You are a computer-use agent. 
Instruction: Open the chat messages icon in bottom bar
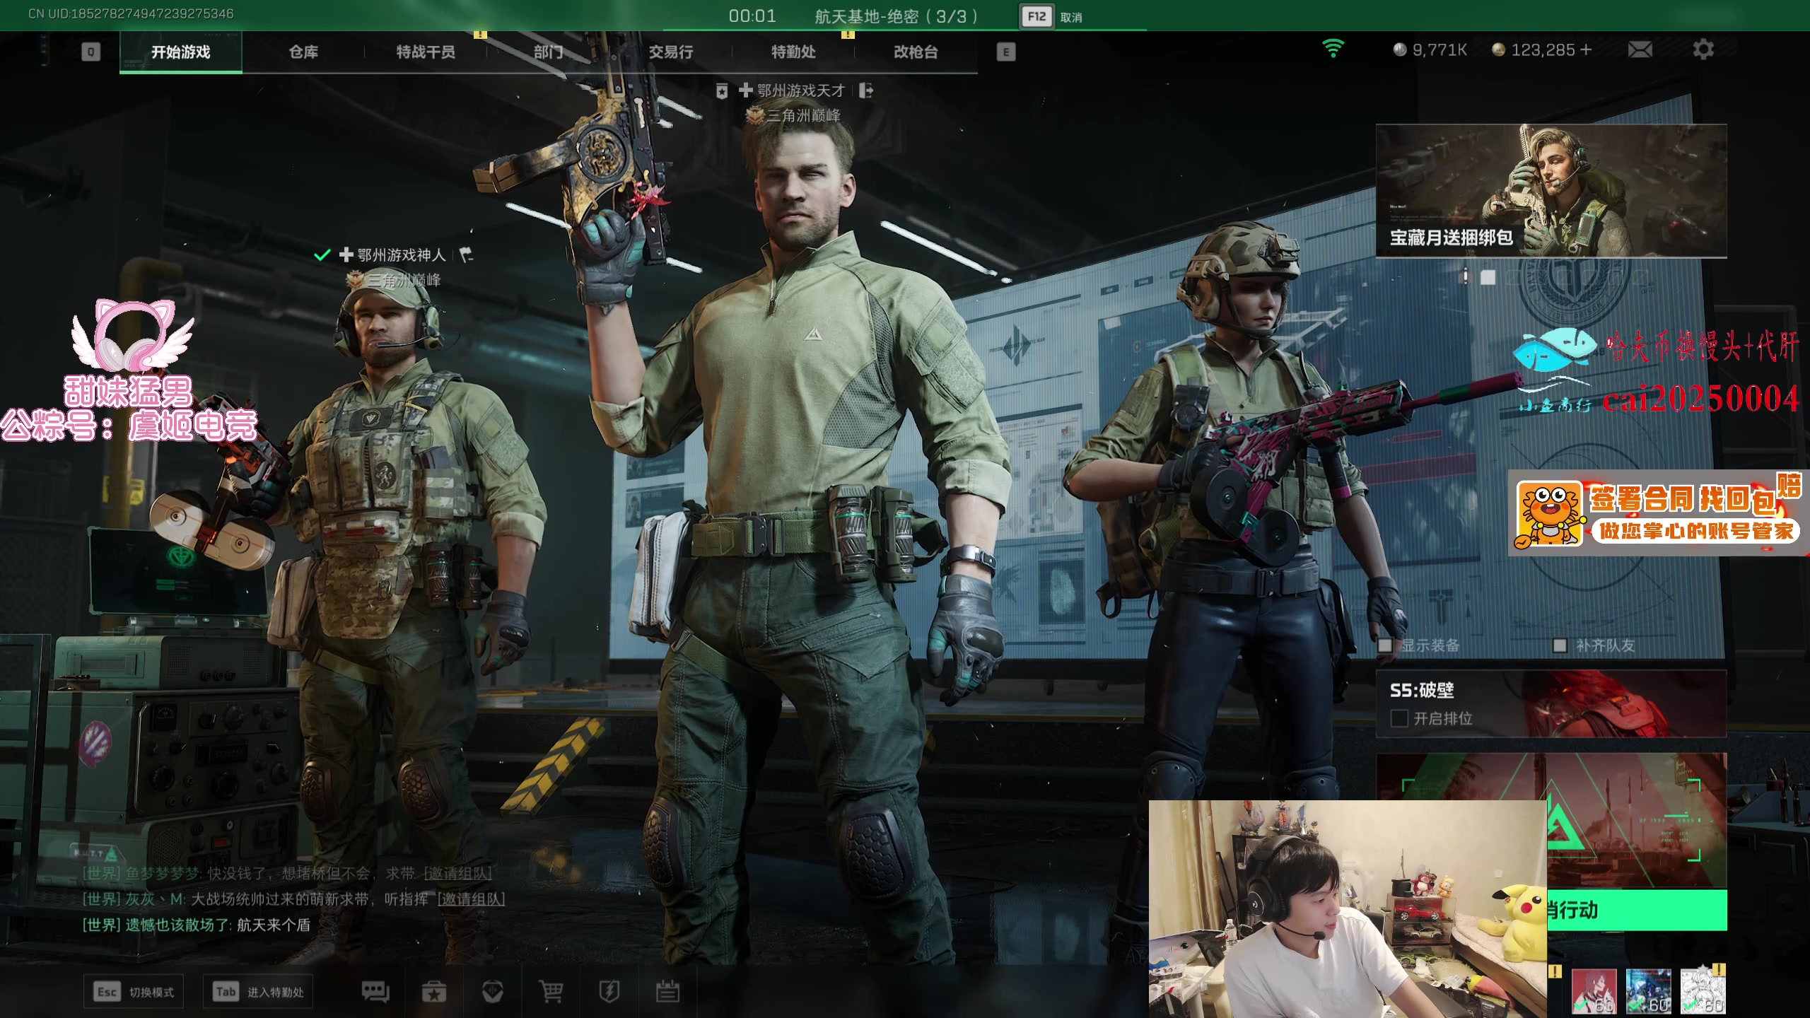(x=375, y=992)
